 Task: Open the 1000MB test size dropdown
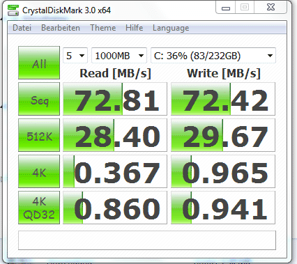[119, 56]
